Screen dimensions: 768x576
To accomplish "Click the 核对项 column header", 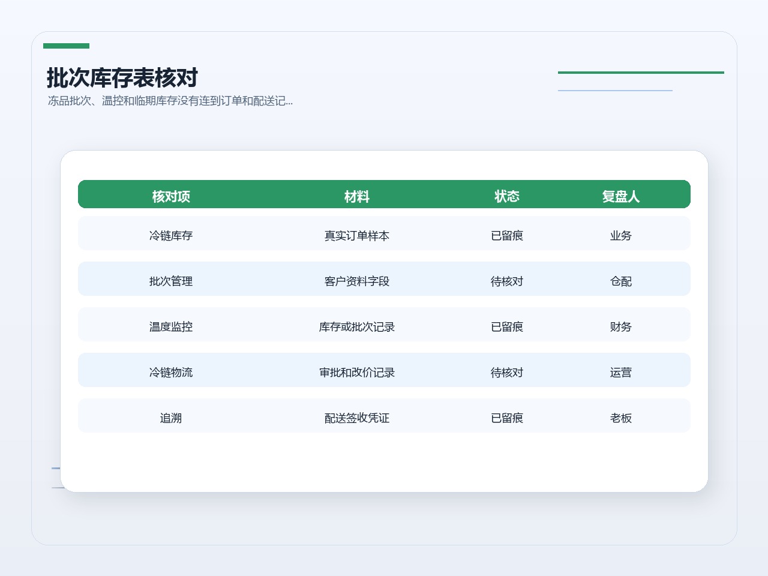I will pos(171,196).
